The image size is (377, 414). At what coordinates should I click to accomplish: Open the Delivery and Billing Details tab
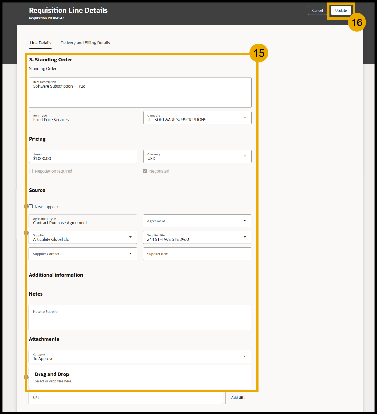(85, 43)
